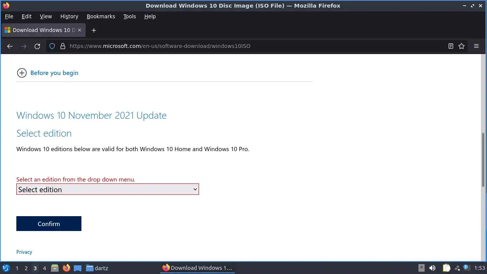Switch to workspace 2

[26, 268]
